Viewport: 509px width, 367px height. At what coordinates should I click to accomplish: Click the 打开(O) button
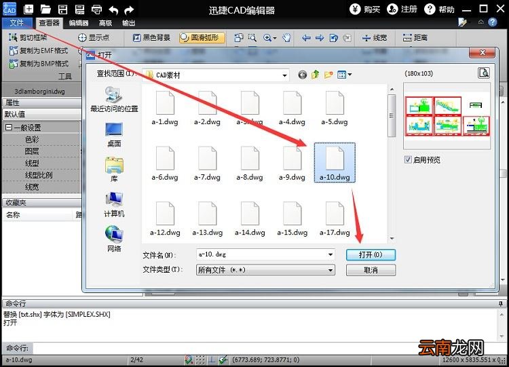pyautogui.click(x=371, y=254)
